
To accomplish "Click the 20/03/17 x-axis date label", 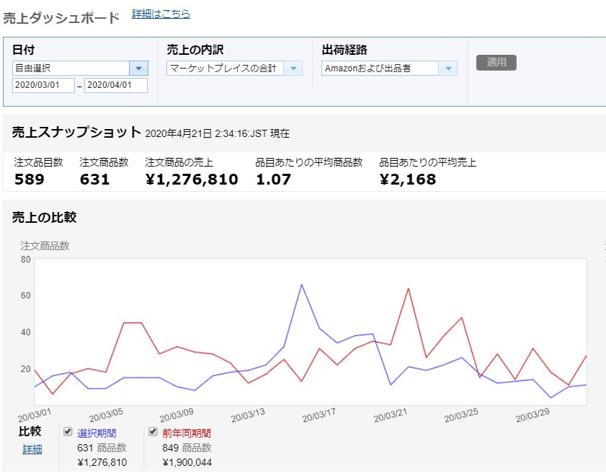I will (x=319, y=416).
